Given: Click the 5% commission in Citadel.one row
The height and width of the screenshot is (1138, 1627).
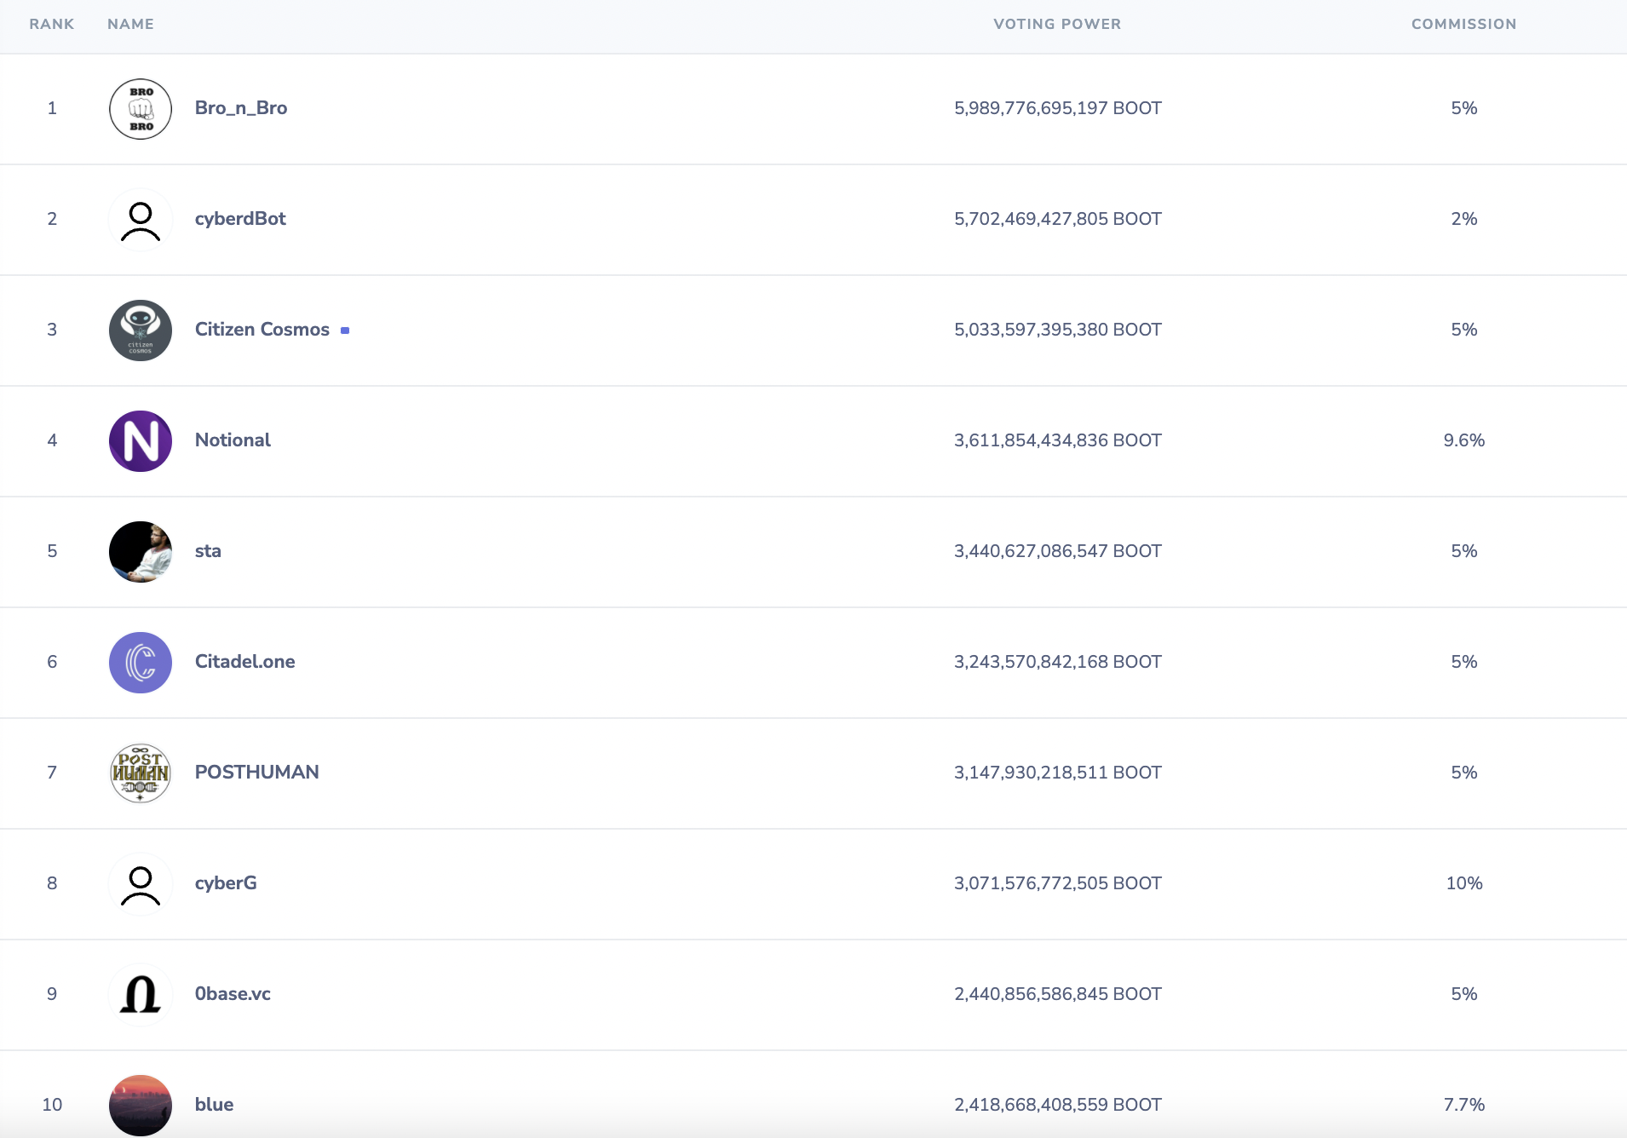Looking at the screenshot, I should (x=1464, y=662).
